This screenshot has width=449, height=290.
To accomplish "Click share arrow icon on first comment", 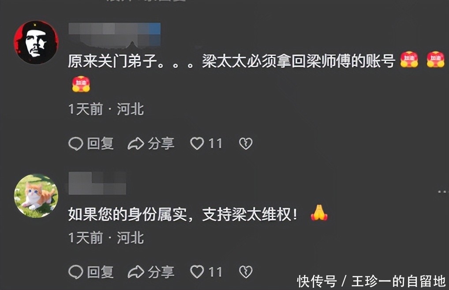I will pos(136,144).
